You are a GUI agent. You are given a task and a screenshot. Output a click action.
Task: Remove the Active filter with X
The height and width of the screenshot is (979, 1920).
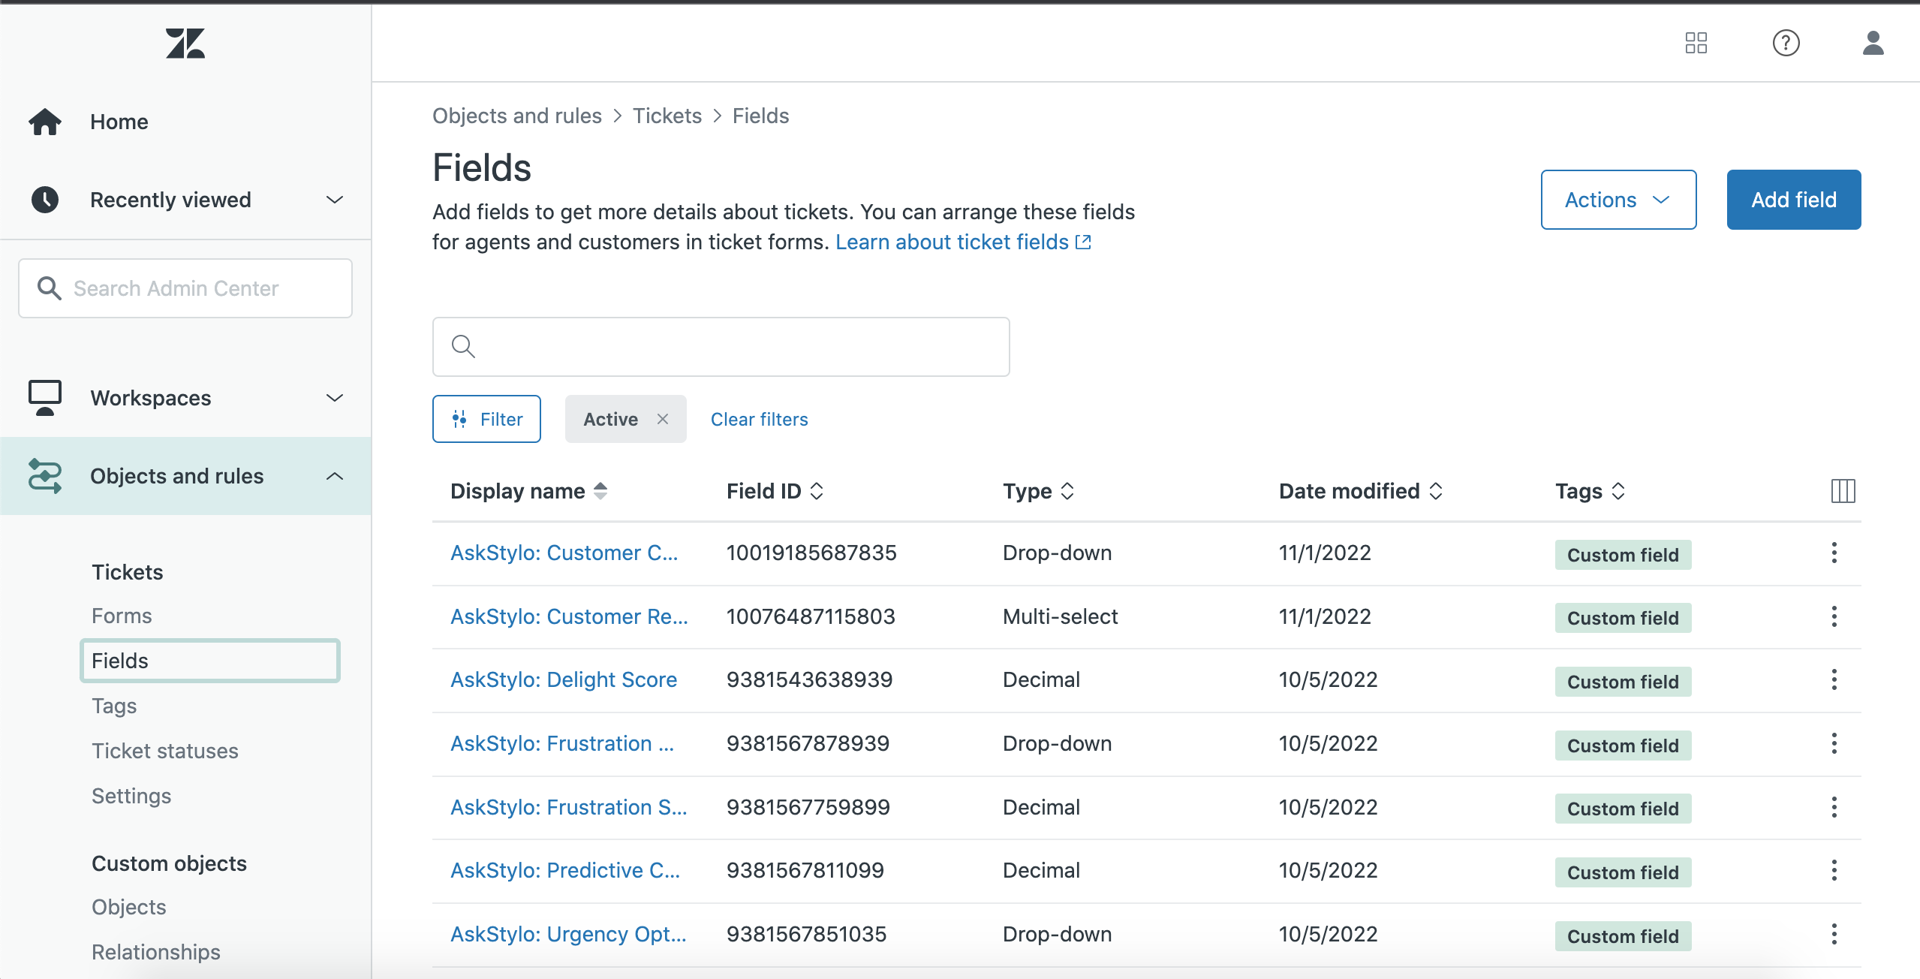663,419
